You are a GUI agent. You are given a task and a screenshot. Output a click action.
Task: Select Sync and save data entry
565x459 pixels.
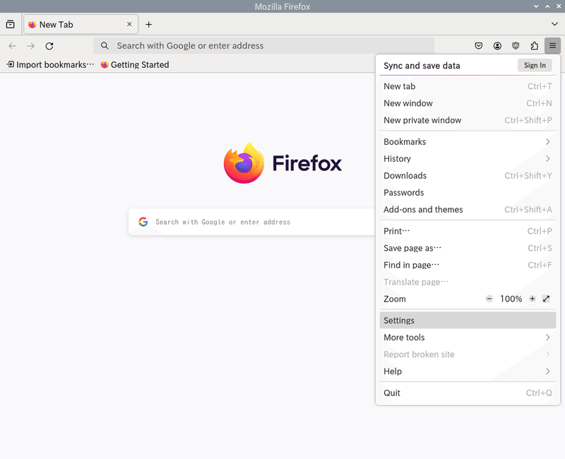(422, 66)
